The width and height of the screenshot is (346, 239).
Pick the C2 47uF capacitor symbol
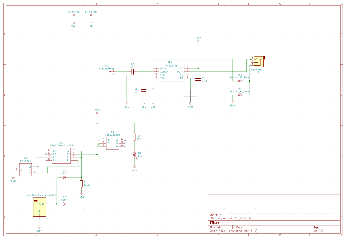(198, 80)
